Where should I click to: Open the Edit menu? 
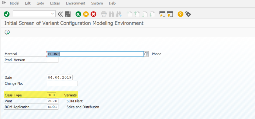[x=28, y=3]
